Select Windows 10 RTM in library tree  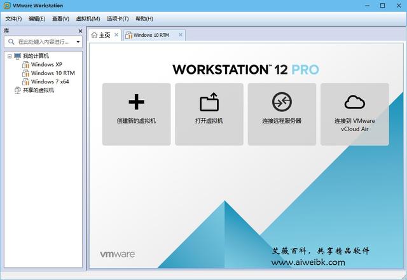click(53, 73)
